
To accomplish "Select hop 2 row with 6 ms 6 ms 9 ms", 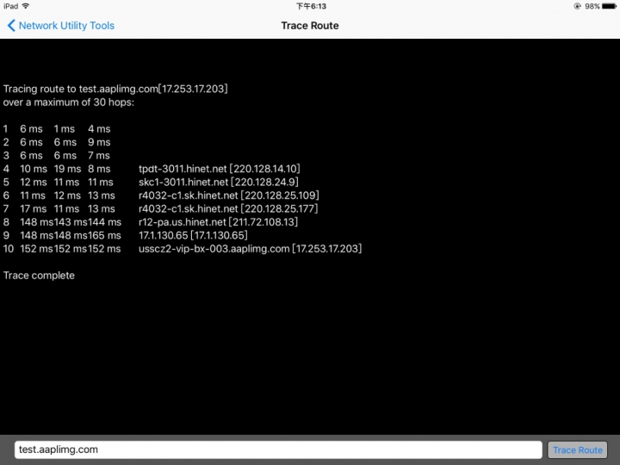I will (x=57, y=142).
